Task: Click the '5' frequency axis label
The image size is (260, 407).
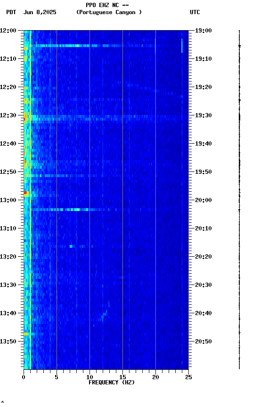Action: 57,377
